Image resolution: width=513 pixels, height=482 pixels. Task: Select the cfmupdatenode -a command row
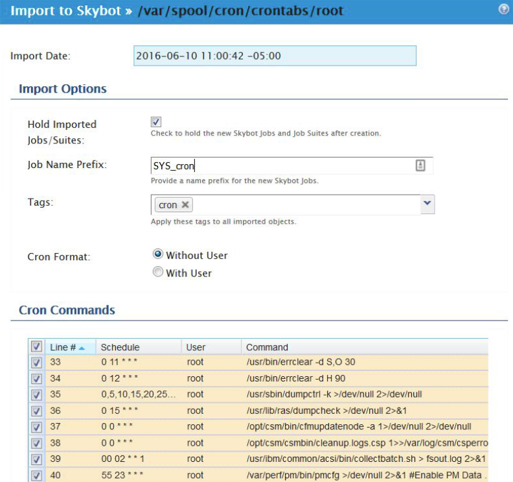pyautogui.click(x=258, y=427)
